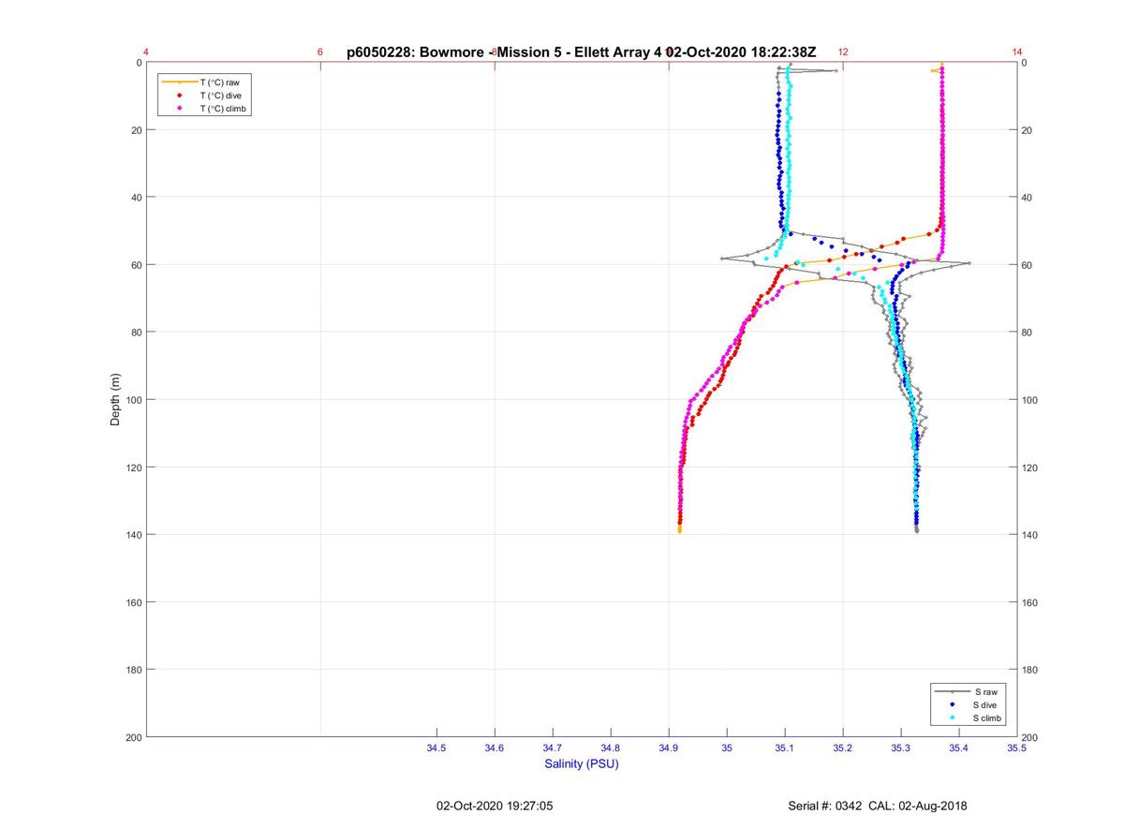1124x829 pixels.
Task: Click red temperature tick label 6
Action: point(320,52)
